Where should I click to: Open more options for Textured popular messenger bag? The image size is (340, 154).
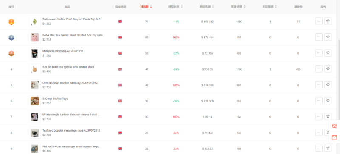(319, 132)
